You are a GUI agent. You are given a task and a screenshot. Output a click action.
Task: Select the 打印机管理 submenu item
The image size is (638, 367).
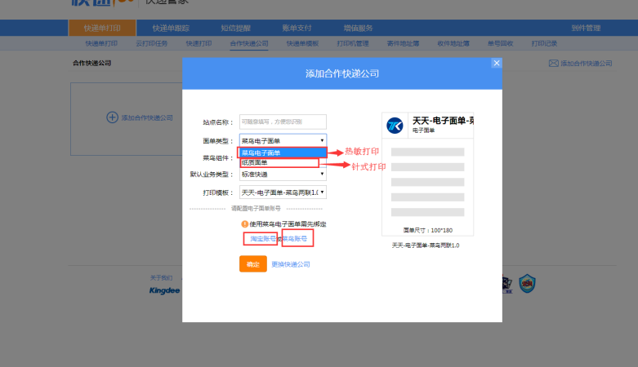[353, 43]
